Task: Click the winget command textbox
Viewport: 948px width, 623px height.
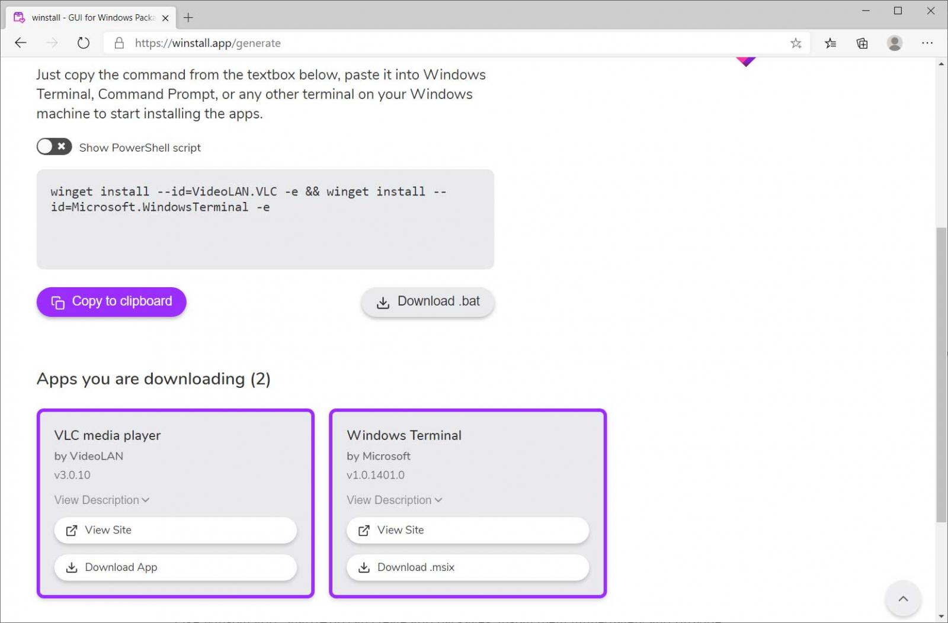Action: [265, 219]
